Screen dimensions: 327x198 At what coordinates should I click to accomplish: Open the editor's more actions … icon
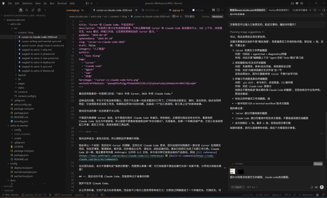coord(223,10)
